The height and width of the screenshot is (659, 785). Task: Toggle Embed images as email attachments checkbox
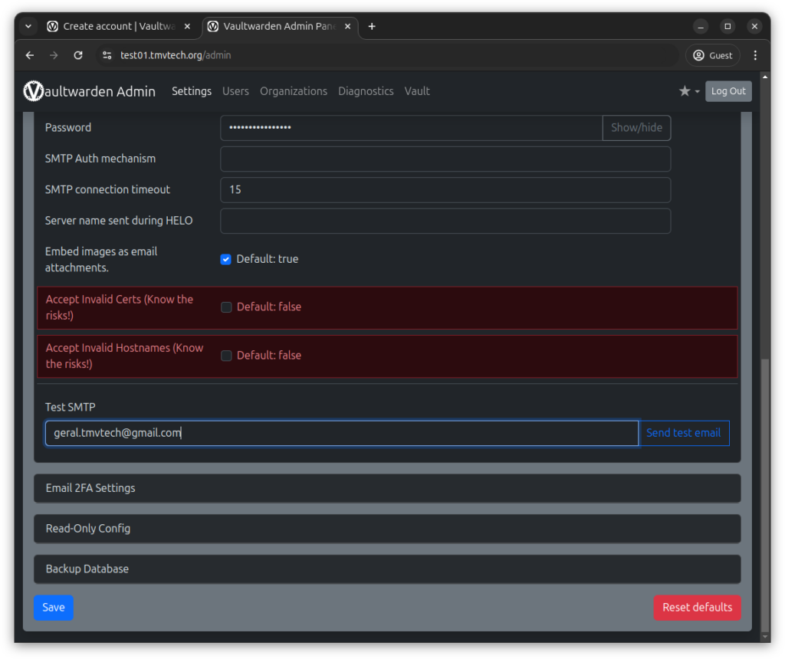226,259
